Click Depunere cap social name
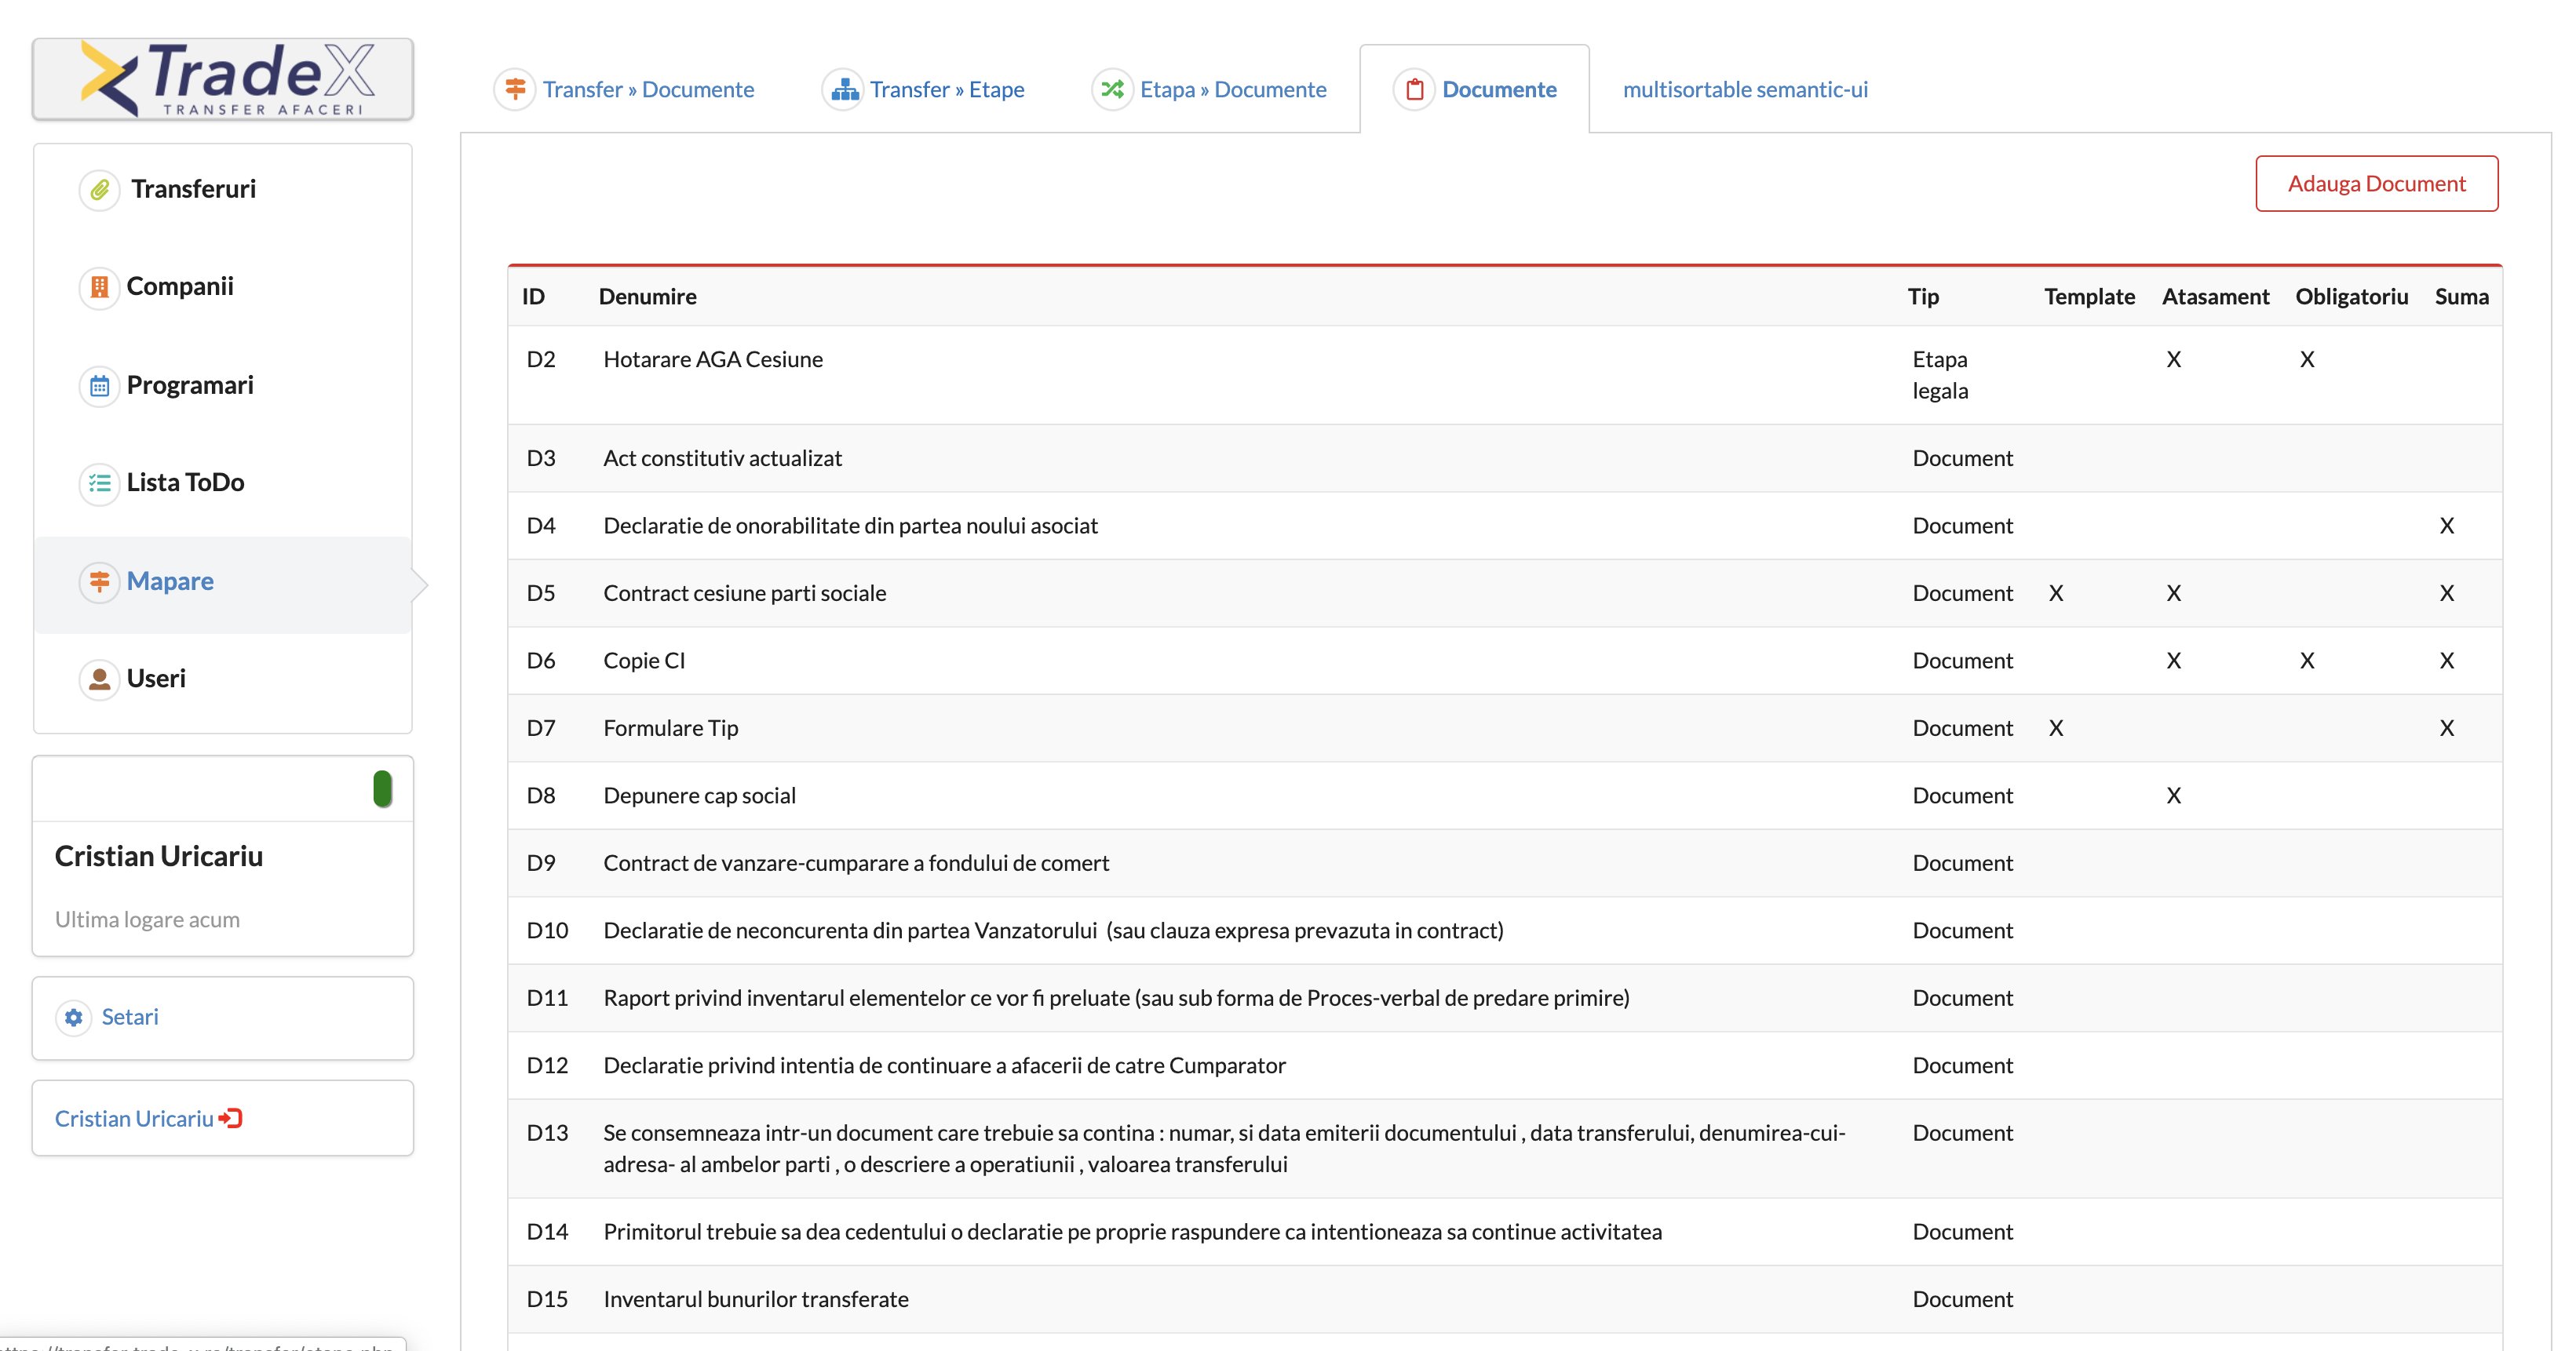Screen dimensions: 2576x1351 [x=699, y=796]
